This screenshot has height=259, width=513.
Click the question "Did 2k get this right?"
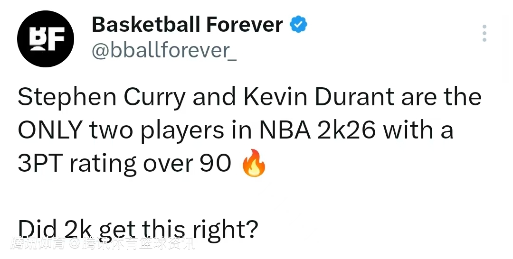tap(138, 230)
